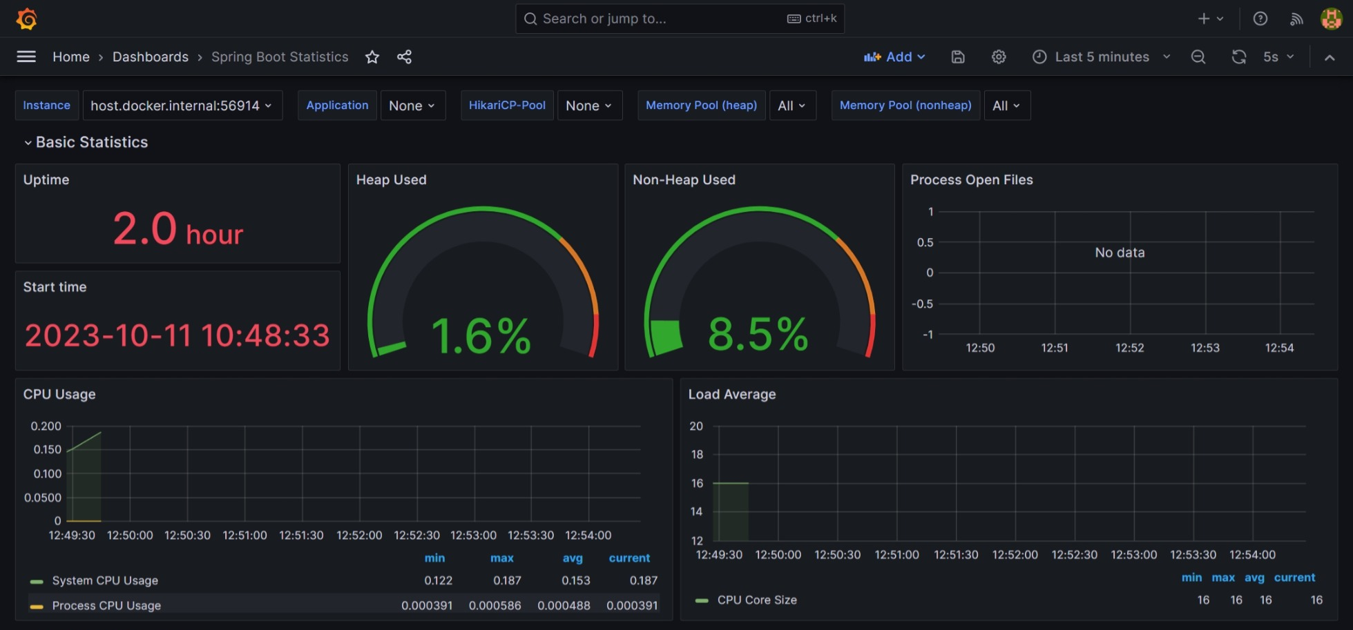Focus the Search or jump to field
1353x630 pixels.
pyautogui.click(x=680, y=19)
